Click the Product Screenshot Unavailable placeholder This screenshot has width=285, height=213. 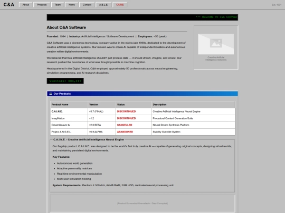coord(142,204)
